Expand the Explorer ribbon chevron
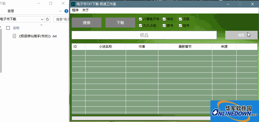 (x=60, y=11)
